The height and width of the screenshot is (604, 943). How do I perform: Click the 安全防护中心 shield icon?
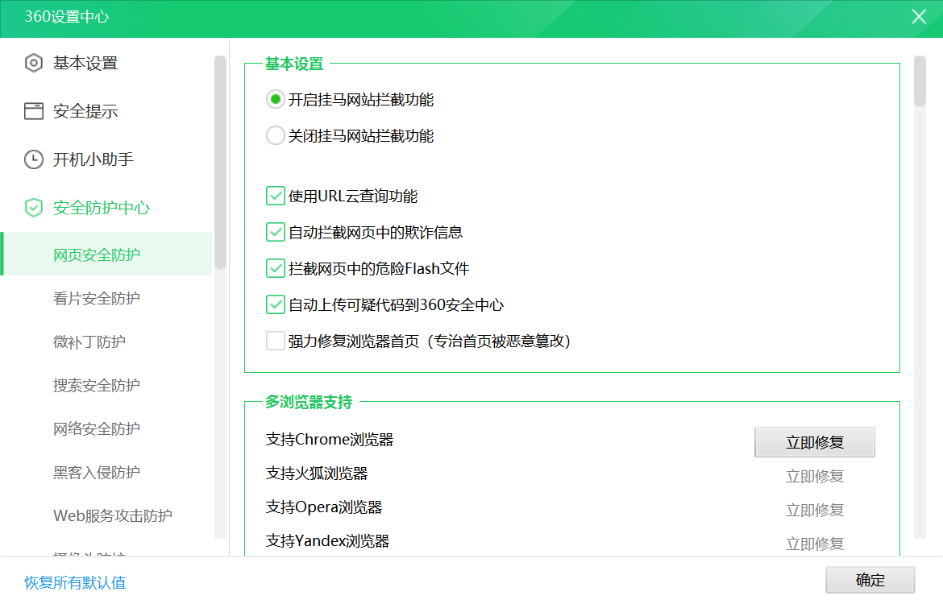click(x=33, y=208)
